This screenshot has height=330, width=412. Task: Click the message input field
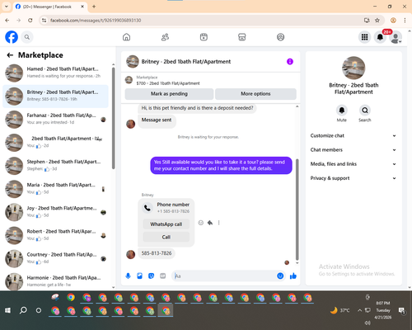225,276
